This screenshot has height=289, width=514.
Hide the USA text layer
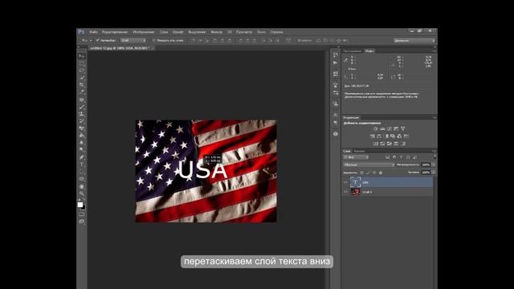[x=345, y=182]
